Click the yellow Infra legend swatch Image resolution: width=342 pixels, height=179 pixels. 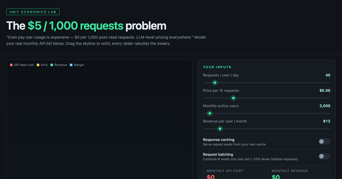(x=38, y=65)
